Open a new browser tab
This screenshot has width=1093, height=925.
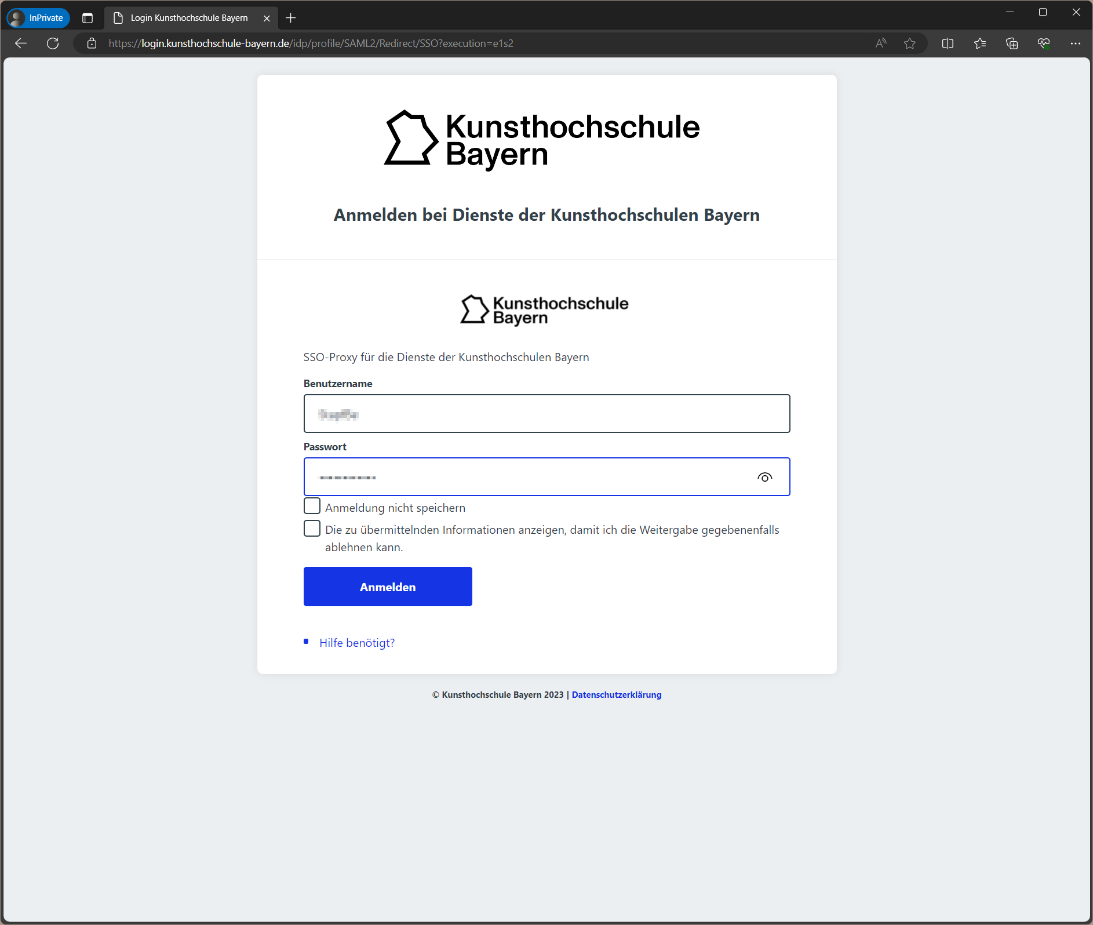tap(291, 18)
